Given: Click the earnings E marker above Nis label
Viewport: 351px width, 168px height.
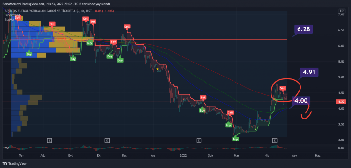Looking at the screenshot, I should point(274,140).
